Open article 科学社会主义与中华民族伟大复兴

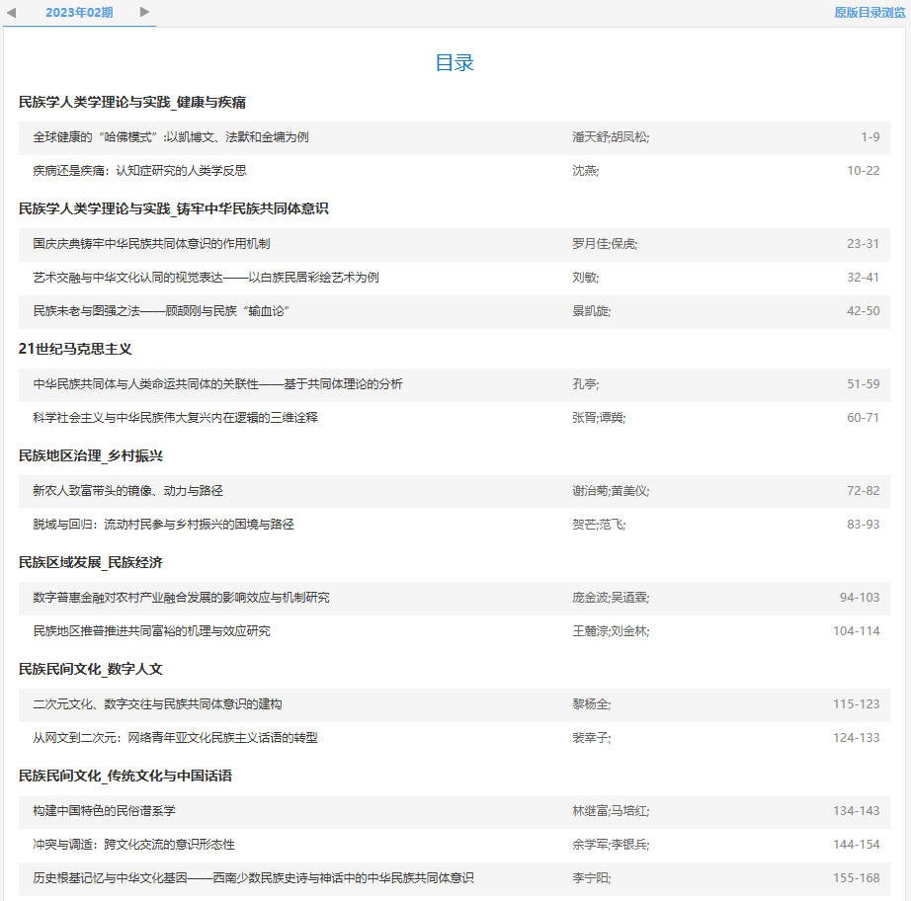[175, 418]
